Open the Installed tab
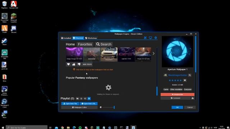230x129 pixels. point(66,38)
